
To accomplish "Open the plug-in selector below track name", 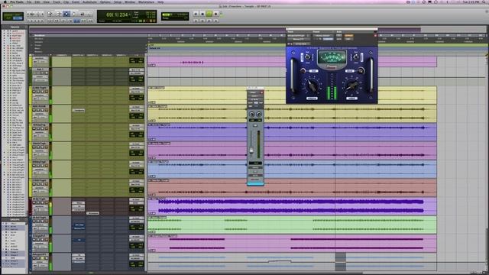I will coord(299,39).
